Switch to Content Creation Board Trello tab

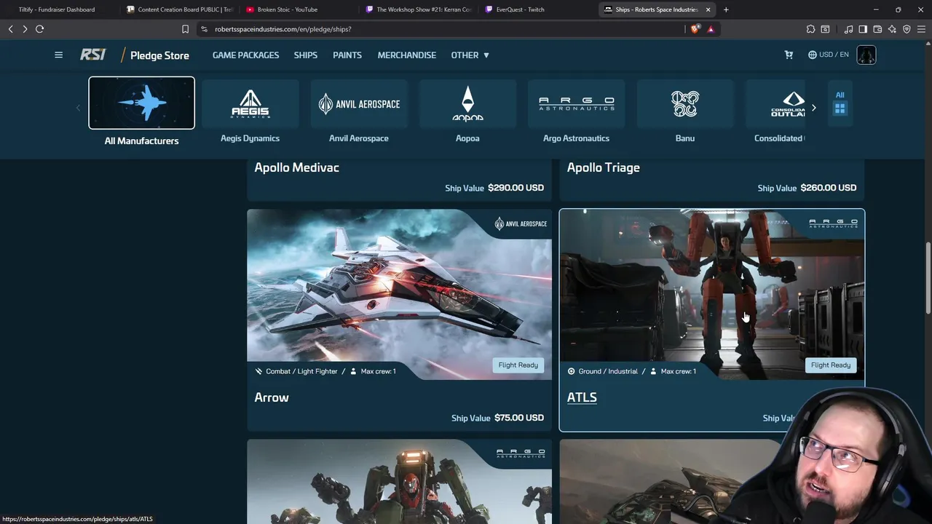[178, 9]
